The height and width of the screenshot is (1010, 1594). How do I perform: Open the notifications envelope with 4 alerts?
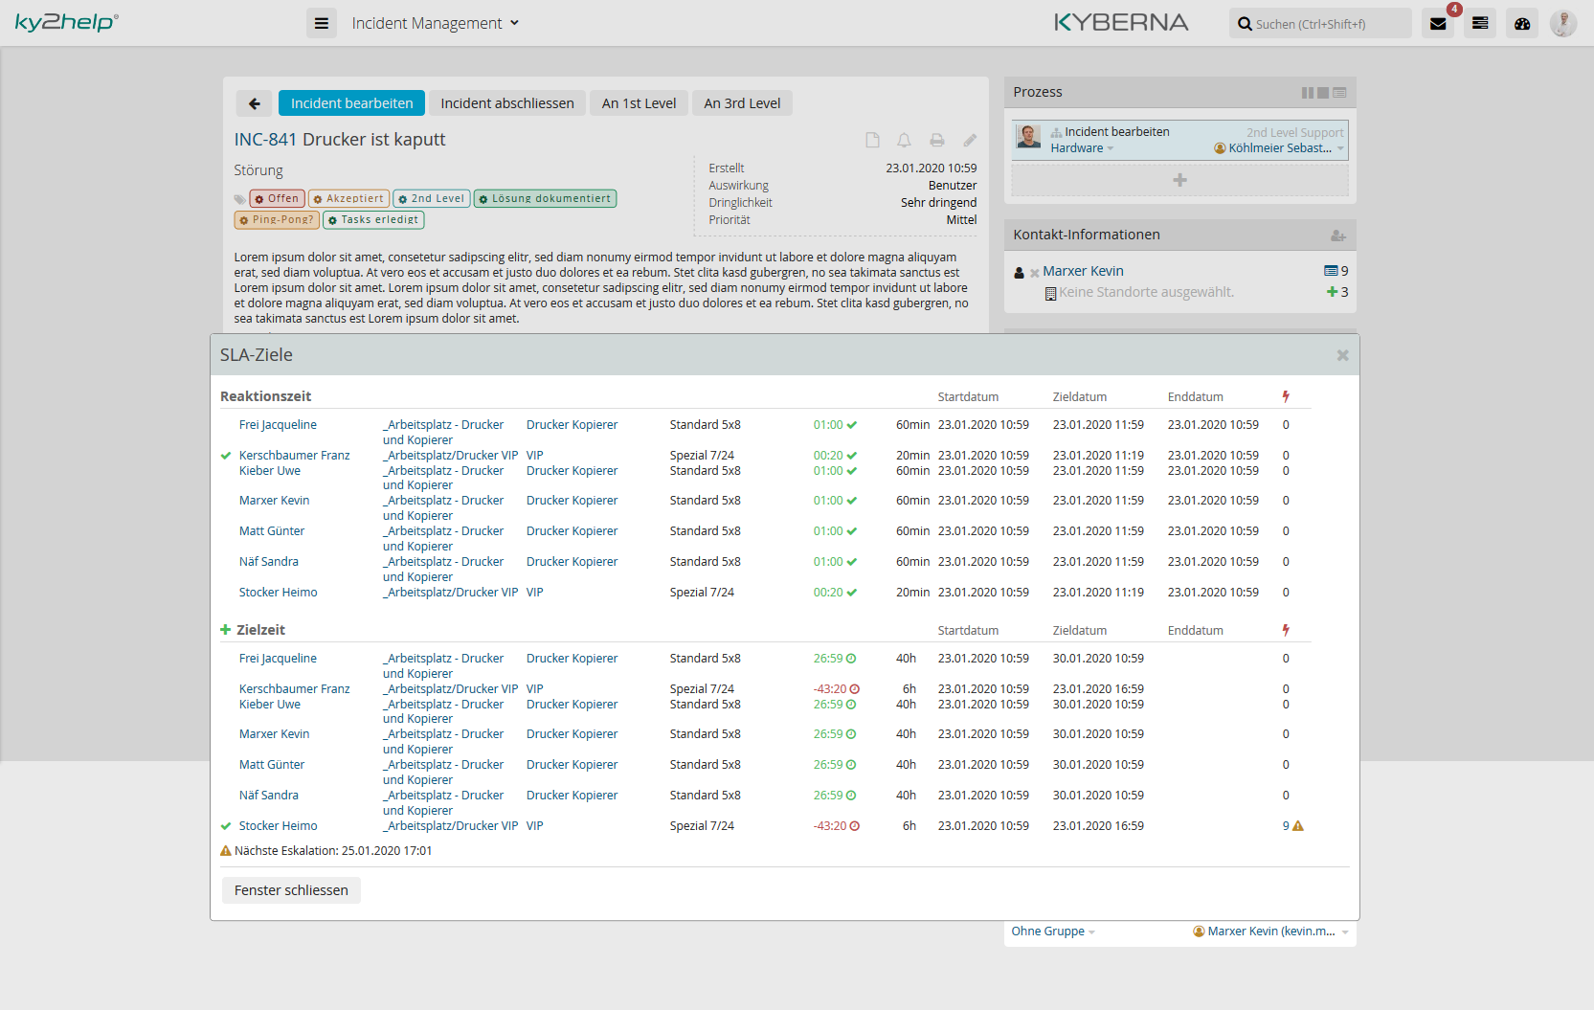[x=1437, y=22]
